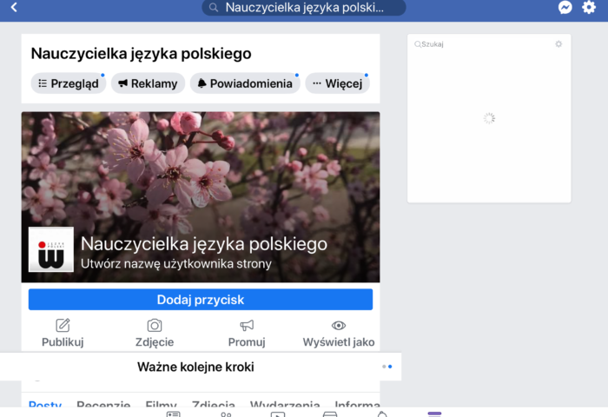This screenshot has width=608, height=417.
Task: Open the Przegląd section
Action: coord(69,83)
